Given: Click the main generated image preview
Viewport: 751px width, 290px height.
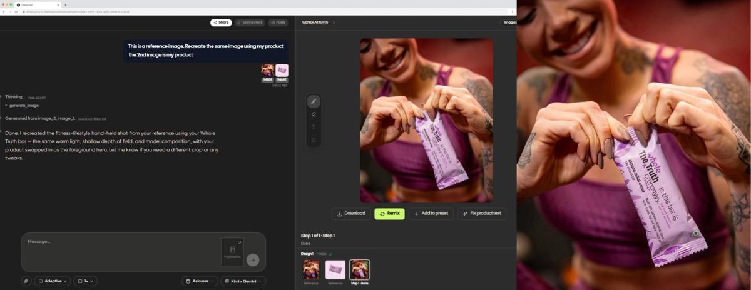Looking at the screenshot, I should [427, 121].
